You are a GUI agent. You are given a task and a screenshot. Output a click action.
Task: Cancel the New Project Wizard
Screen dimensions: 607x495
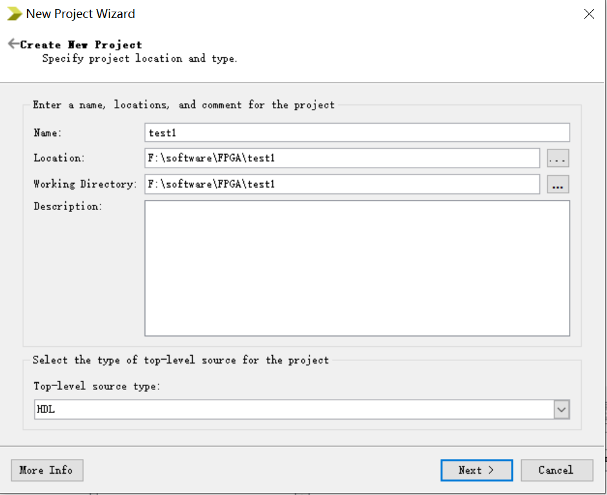tap(557, 470)
